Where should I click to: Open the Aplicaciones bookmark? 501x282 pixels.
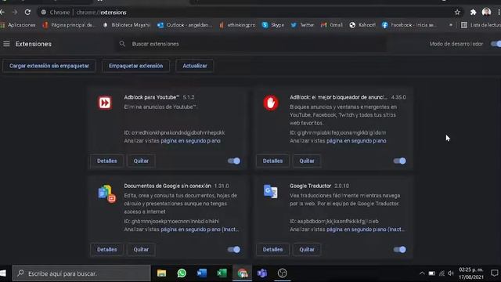coord(18,25)
